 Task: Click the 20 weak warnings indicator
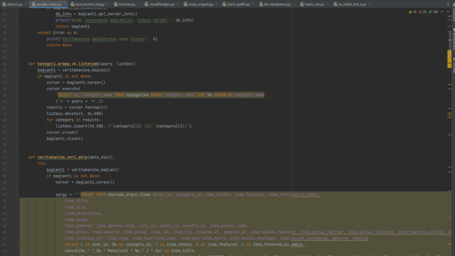[x=423, y=12]
